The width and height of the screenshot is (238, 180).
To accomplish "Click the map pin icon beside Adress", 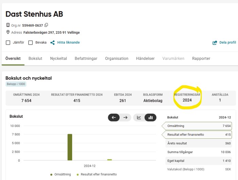I will (x=8, y=32).
